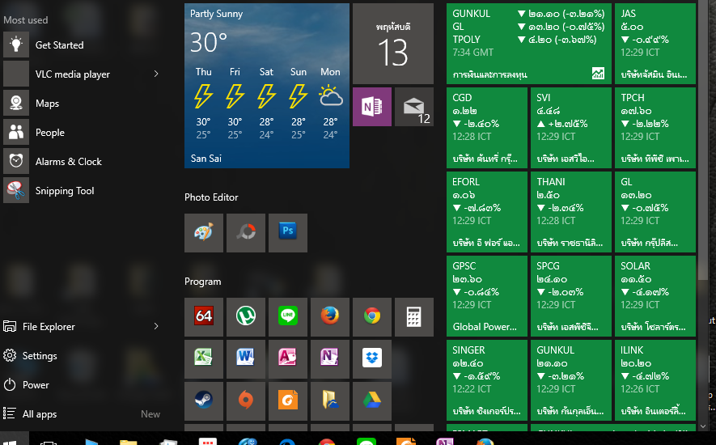
Task: Launch Microsoft Access tile
Action: [288, 359]
